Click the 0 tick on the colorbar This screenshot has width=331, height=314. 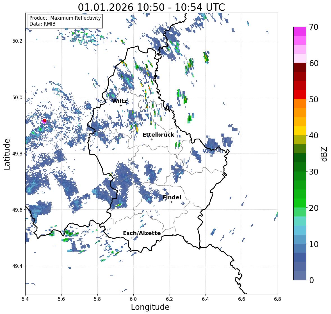[311, 280]
